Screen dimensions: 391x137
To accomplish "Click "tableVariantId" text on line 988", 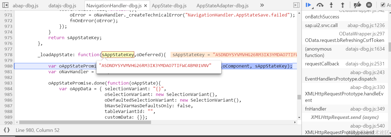I will pyautogui.click(x=124, y=111).
